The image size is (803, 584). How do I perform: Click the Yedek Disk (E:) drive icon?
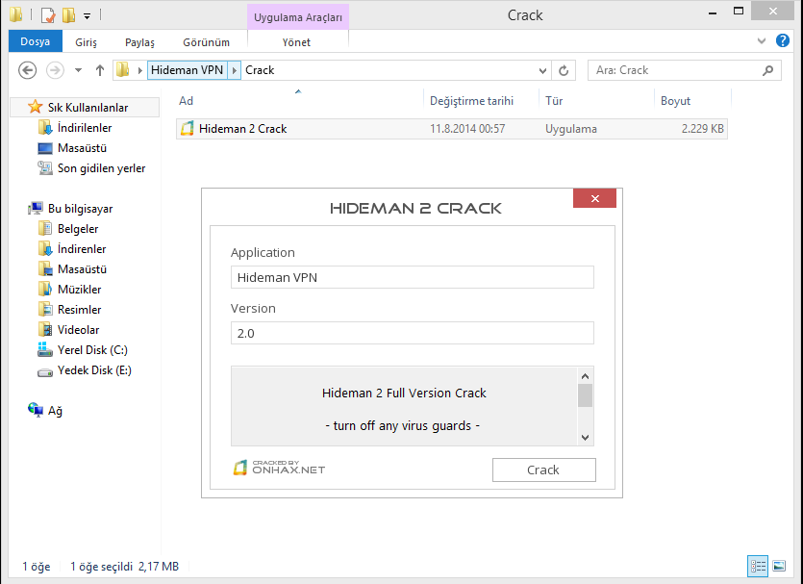pos(45,372)
